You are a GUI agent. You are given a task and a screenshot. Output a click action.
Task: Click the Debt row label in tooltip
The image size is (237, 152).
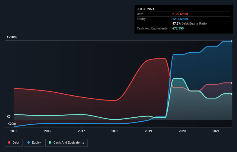[x=140, y=14]
